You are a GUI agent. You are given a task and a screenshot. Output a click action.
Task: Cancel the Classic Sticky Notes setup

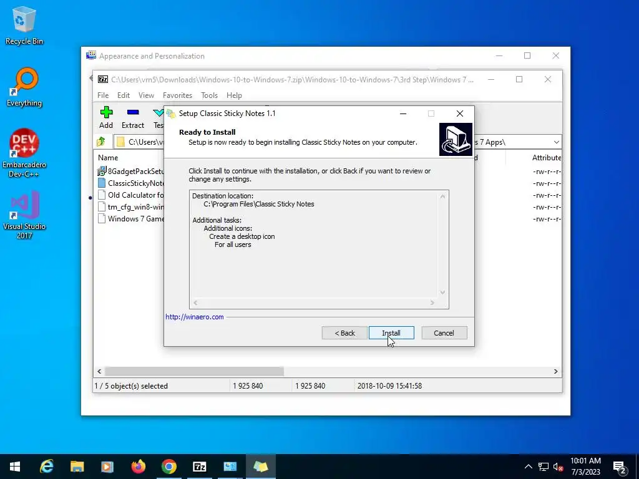click(444, 333)
